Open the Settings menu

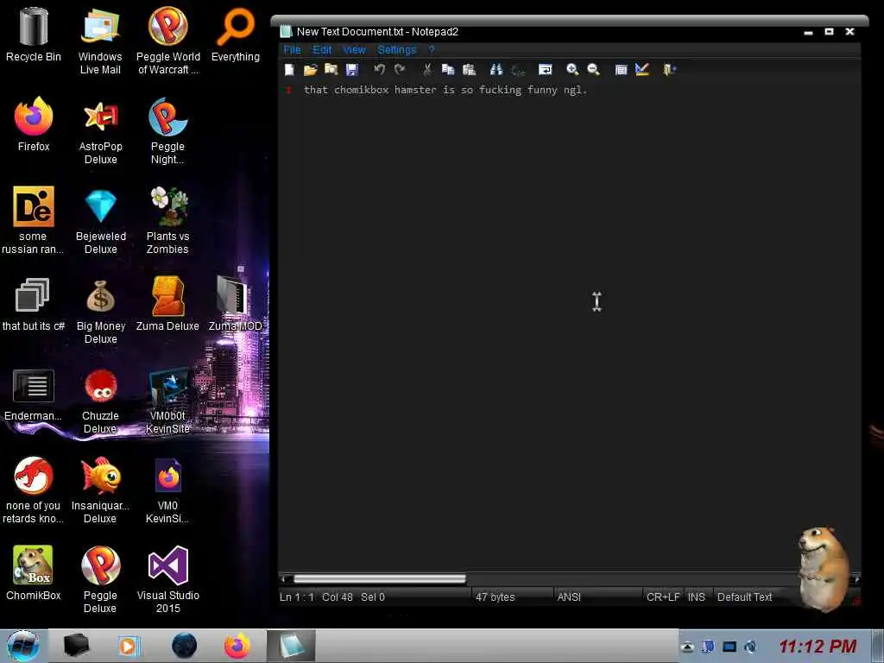click(x=397, y=49)
